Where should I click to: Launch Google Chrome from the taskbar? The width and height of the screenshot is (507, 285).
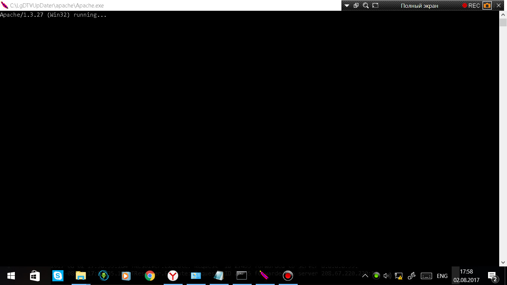[x=150, y=276]
